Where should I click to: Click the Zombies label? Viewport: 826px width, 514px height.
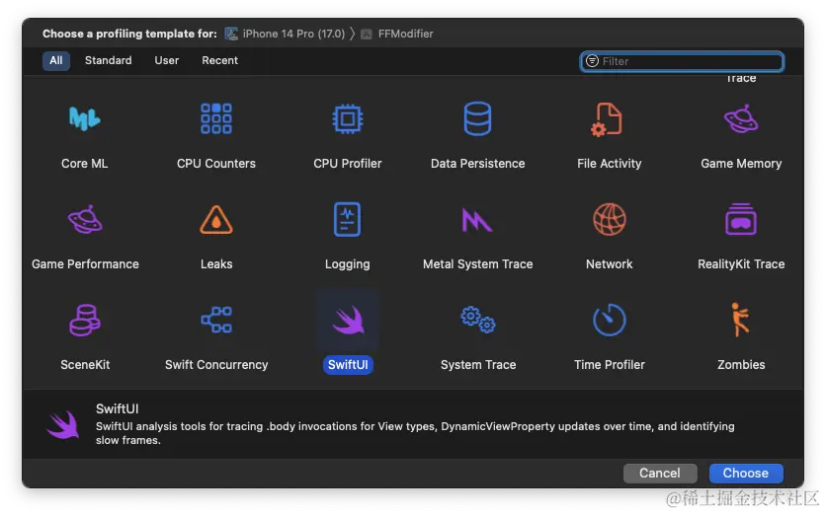[x=741, y=365]
